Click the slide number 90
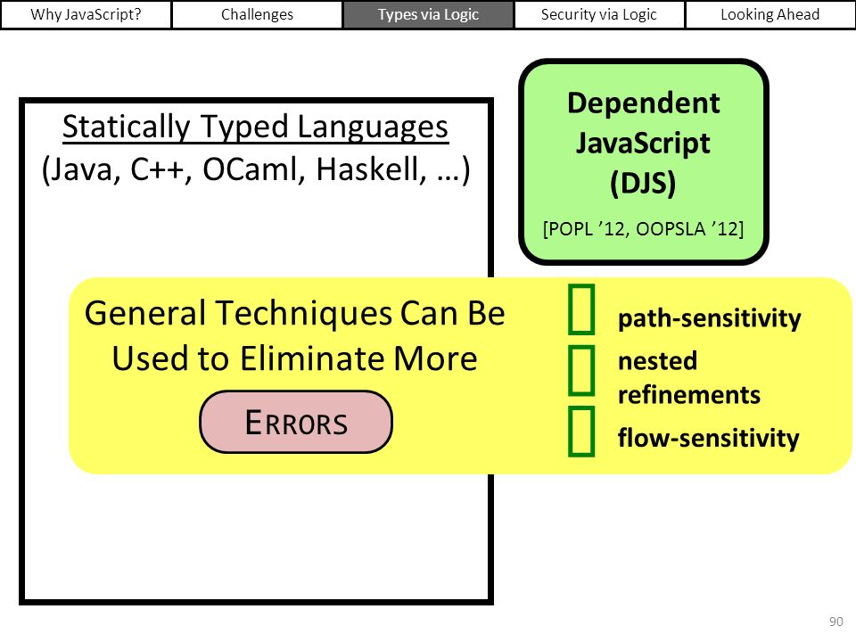 point(835,621)
